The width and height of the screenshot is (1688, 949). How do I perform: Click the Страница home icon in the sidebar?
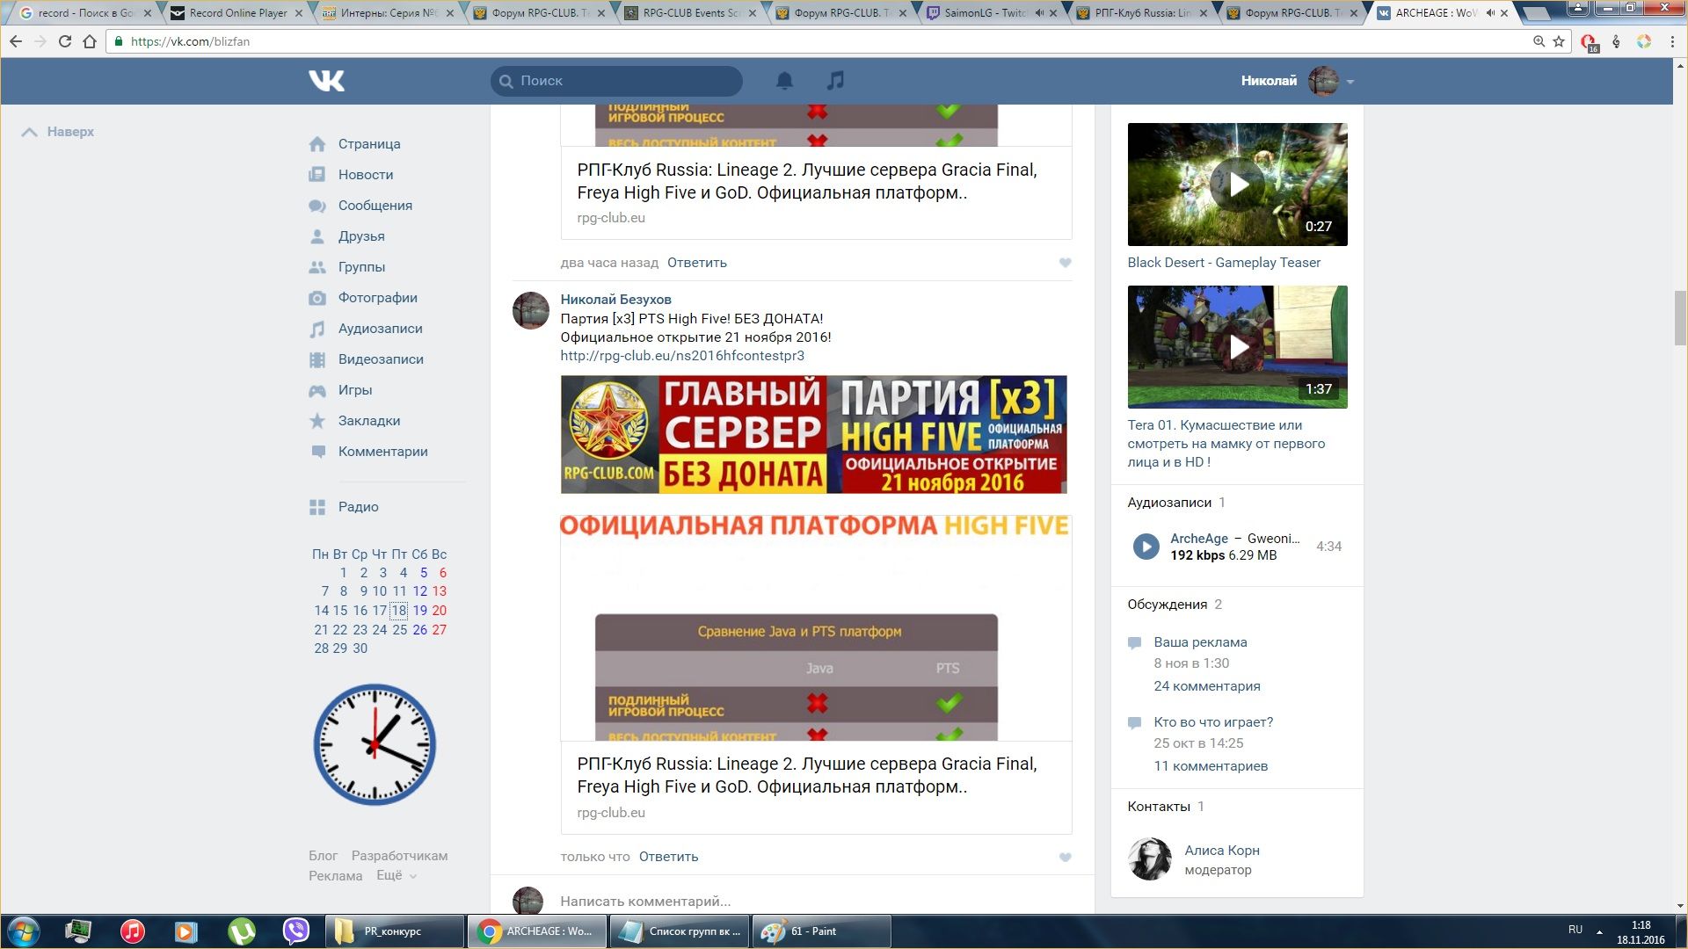click(x=317, y=144)
